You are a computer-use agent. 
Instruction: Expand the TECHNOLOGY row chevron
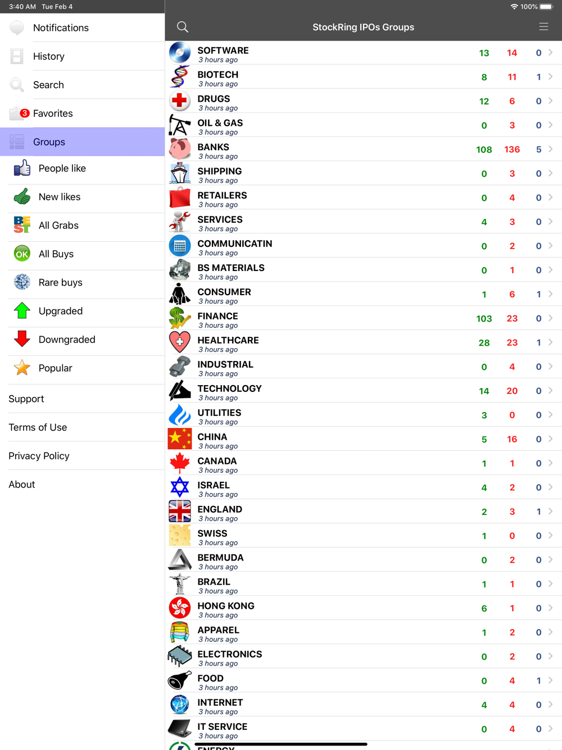[551, 391]
